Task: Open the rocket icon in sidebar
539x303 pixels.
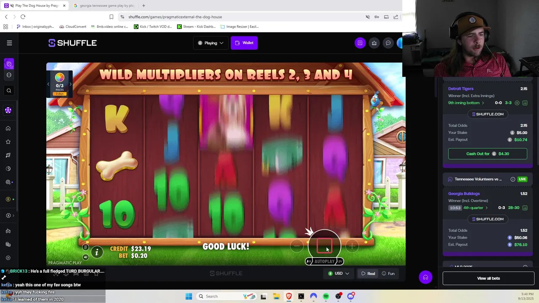Action: coord(8,155)
